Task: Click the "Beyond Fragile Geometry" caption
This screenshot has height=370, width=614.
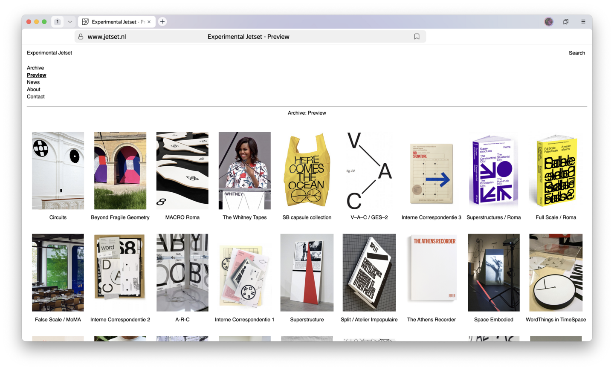Action: pyautogui.click(x=120, y=217)
